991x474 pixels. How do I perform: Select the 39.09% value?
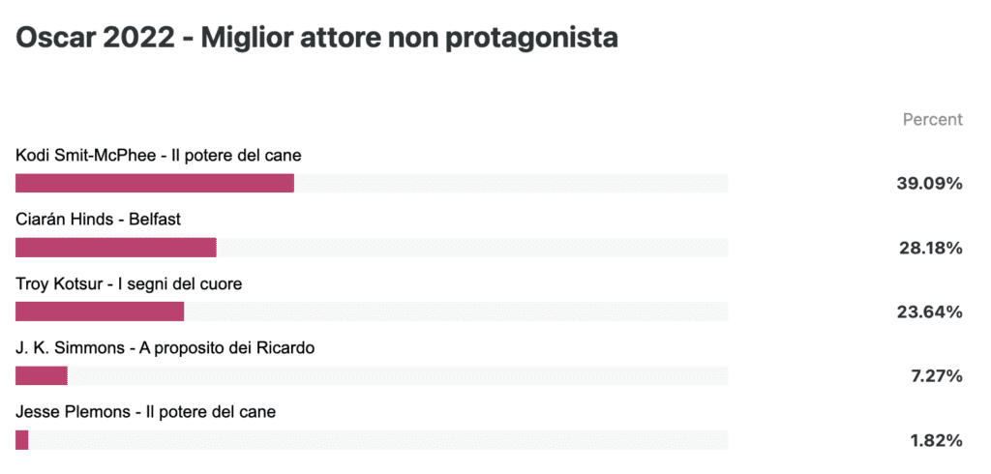click(x=929, y=184)
